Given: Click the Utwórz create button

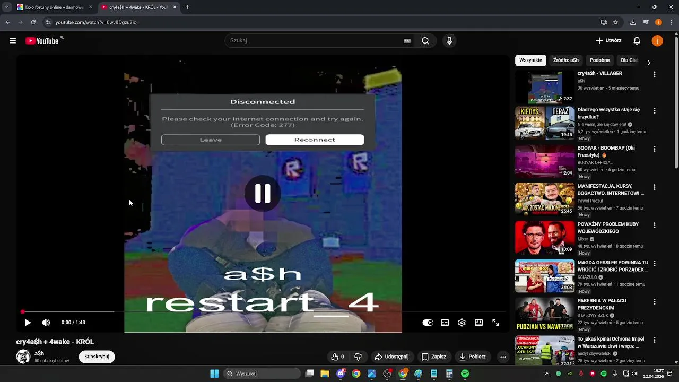Looking at the screenshot, I should (608, 41).
